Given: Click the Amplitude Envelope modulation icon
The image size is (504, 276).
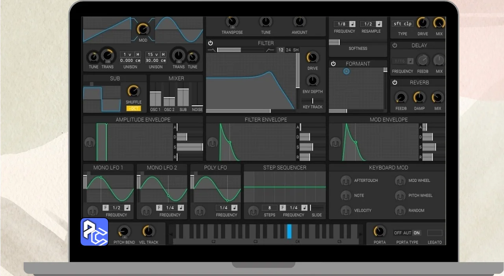Looking at the screenshot, I should click(x=89, y=142).
